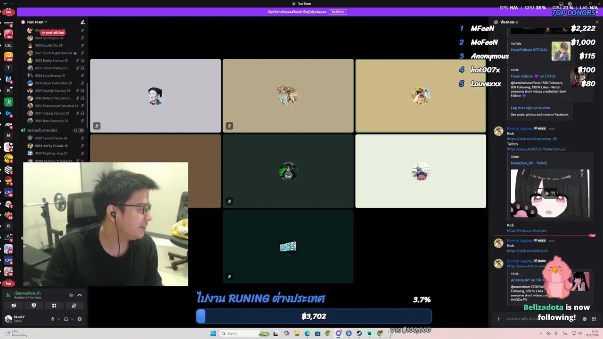The height and width of the screenshot is (339, 603).
Task: Select voice member 0864 Buzz Serennity 23
Action: click(x=55, y=121)
